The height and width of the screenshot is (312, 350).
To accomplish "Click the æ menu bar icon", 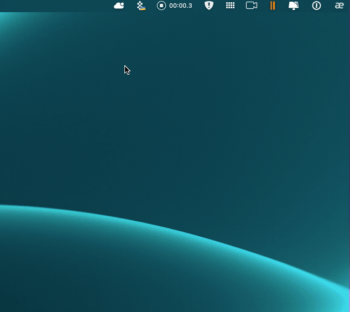I will (x=339, y=6).
